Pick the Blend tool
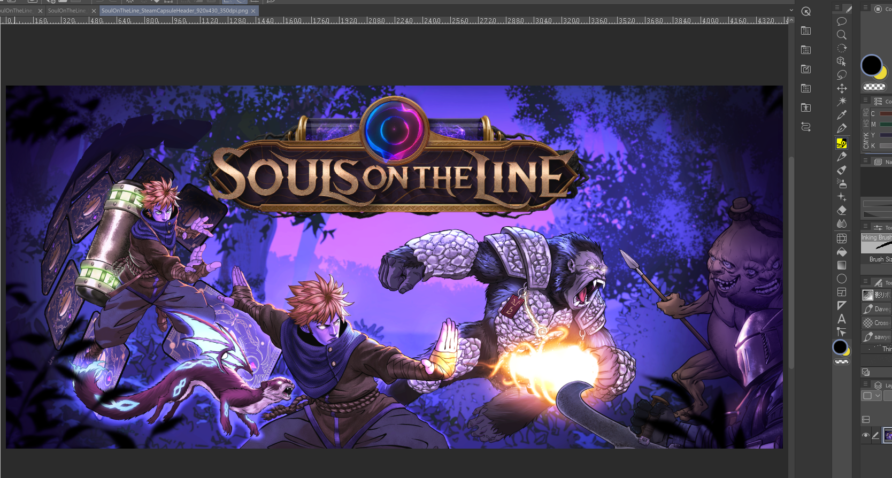 pos(842,223)
